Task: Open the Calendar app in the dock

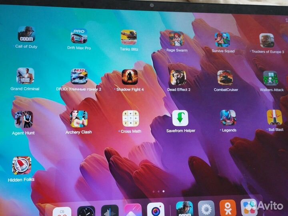Action: [x=62, y=212]
